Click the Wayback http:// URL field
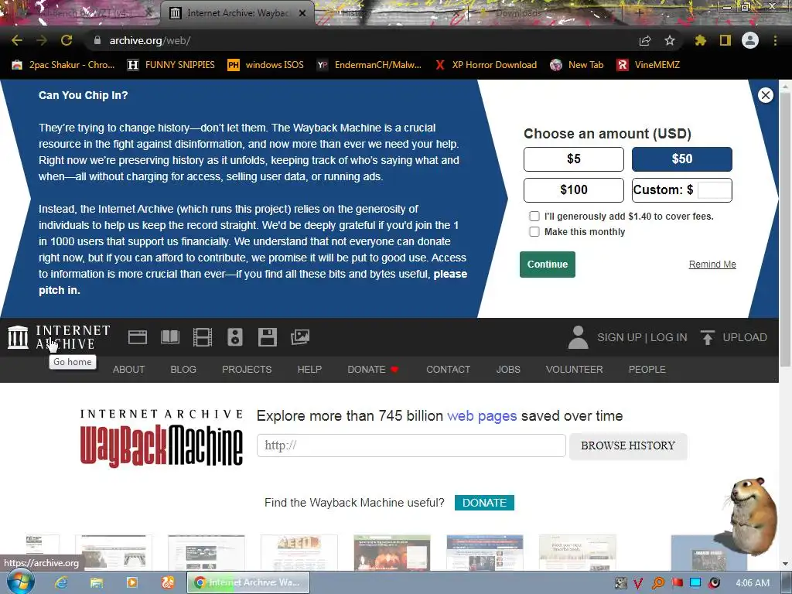 (x=411, y=445)
